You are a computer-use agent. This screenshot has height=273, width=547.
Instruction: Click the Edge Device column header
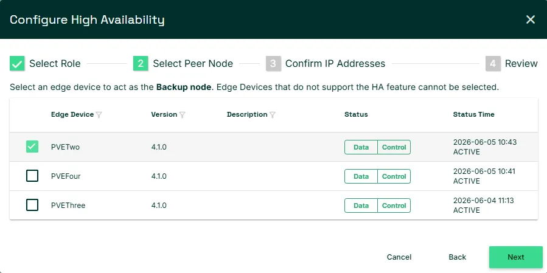click(72, 114)
